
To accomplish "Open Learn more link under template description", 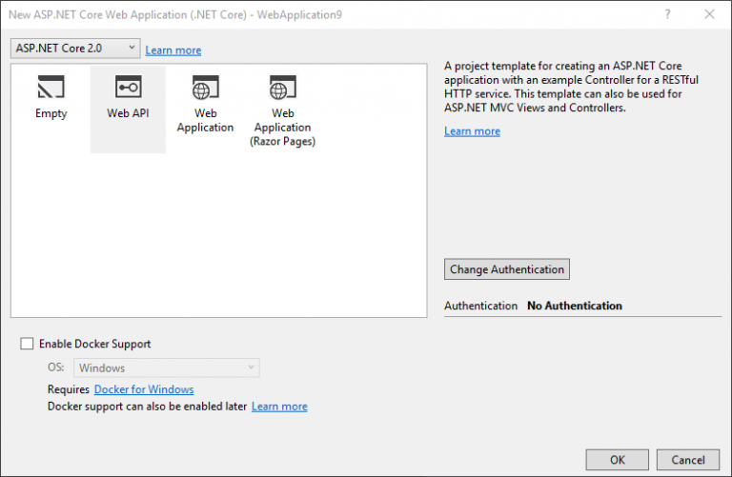I will (472, 131).
